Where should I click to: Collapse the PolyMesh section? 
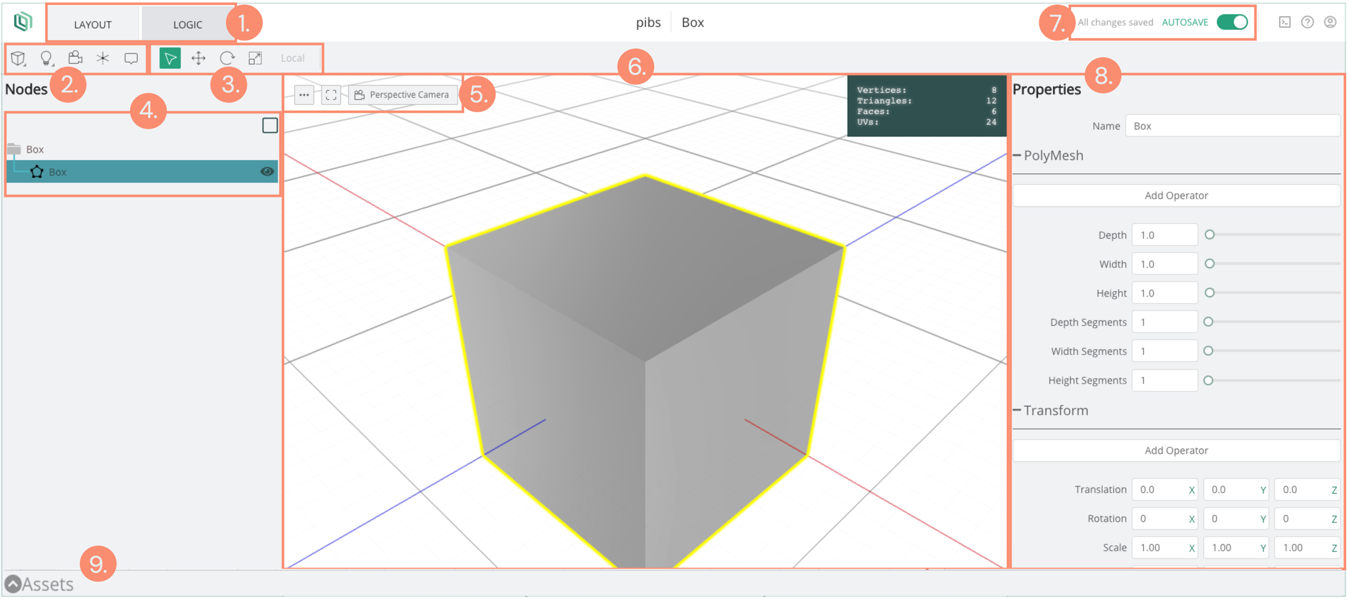point(1017,156)
